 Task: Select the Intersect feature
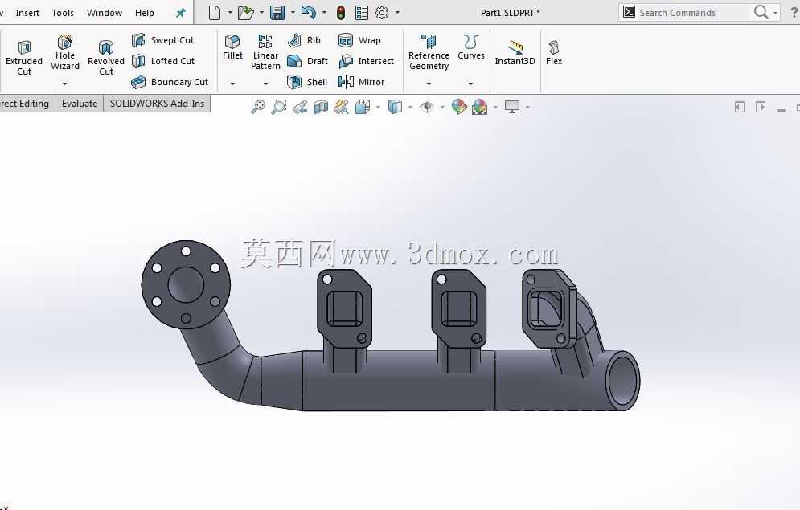point(367,60)
